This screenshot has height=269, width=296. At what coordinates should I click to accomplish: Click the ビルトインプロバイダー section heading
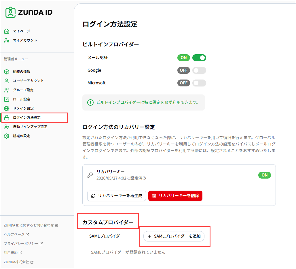point(111,44)
